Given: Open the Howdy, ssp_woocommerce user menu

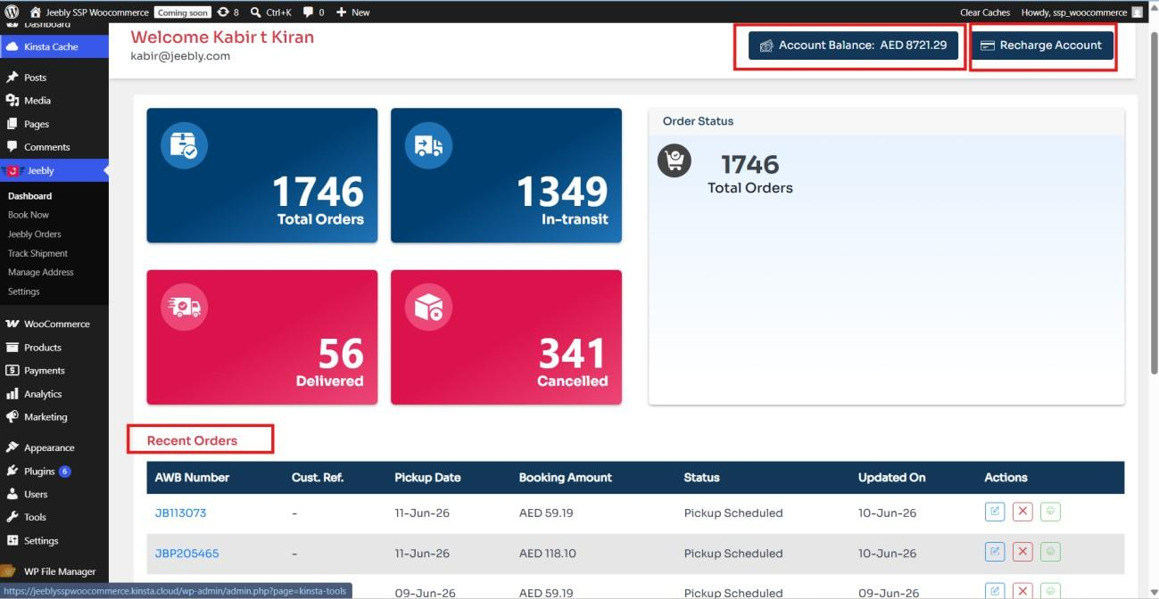Looking at the screenshot, I should (x=1073, y=12).
